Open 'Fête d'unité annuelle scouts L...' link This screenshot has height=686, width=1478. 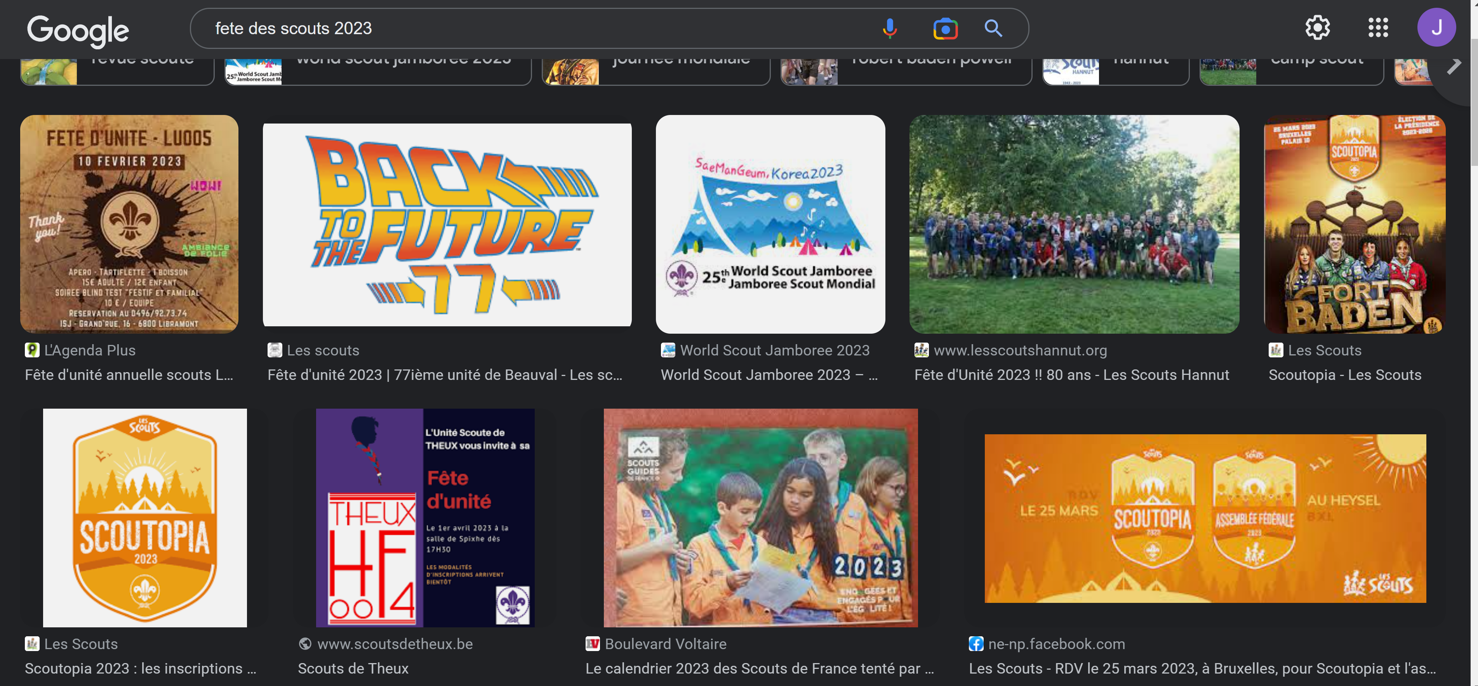click(x=129, y=375)
